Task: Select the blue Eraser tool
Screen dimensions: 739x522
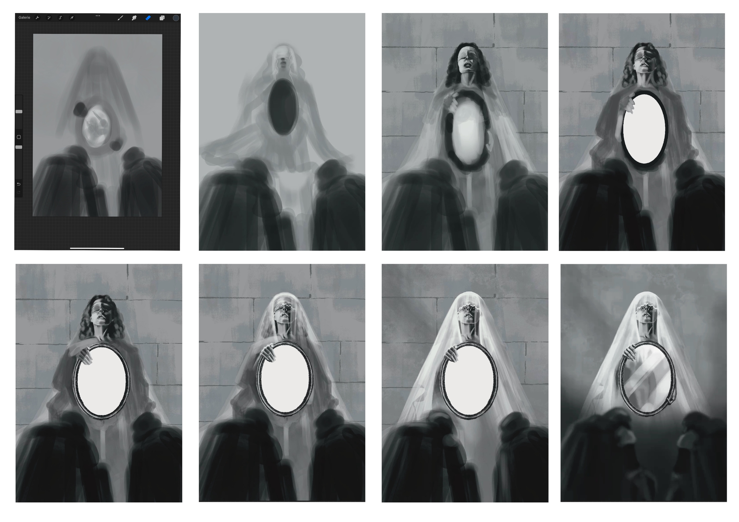Action: pos(148,18)
